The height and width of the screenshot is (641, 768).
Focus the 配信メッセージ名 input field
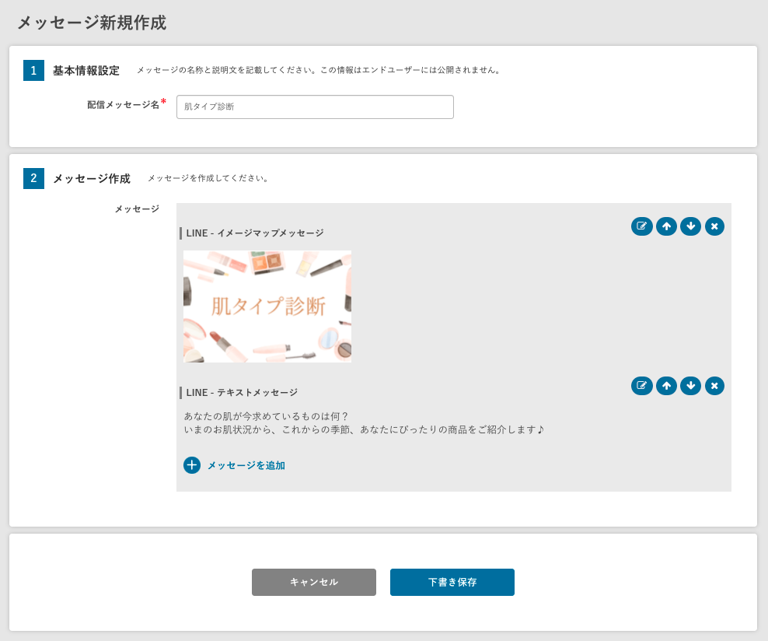tap(315, 107)
